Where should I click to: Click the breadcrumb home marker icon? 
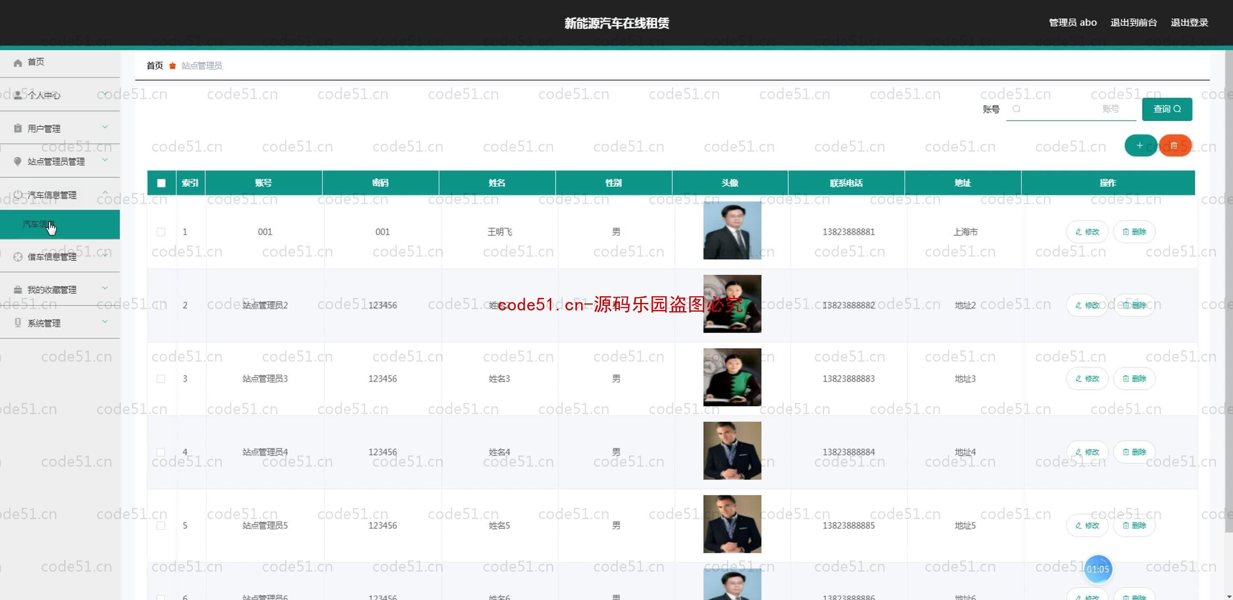172,65
